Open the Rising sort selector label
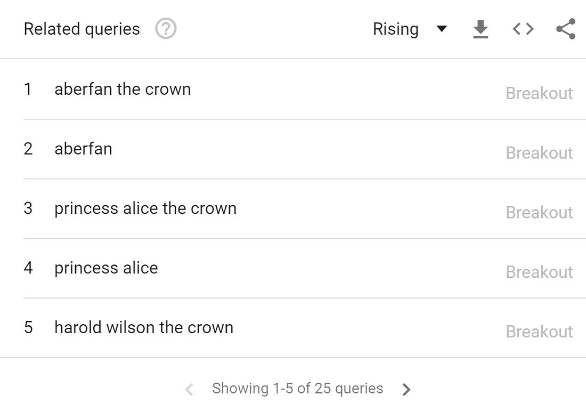Screen dimensions: 586x411 pyautogui.click(x=395, y=29)
